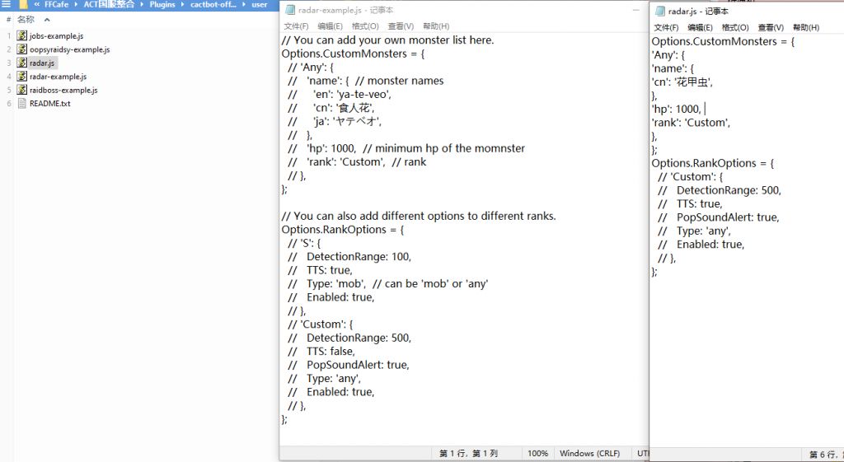
Task: Click Windows (CRLF) in the status bar
Action: click(589, 454)
